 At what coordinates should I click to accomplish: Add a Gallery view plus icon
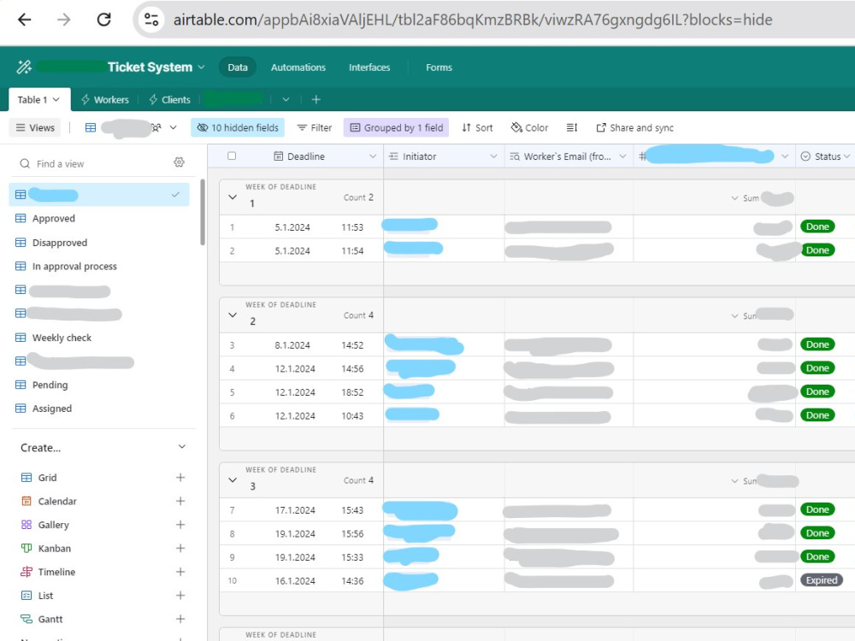coord(180,525)
